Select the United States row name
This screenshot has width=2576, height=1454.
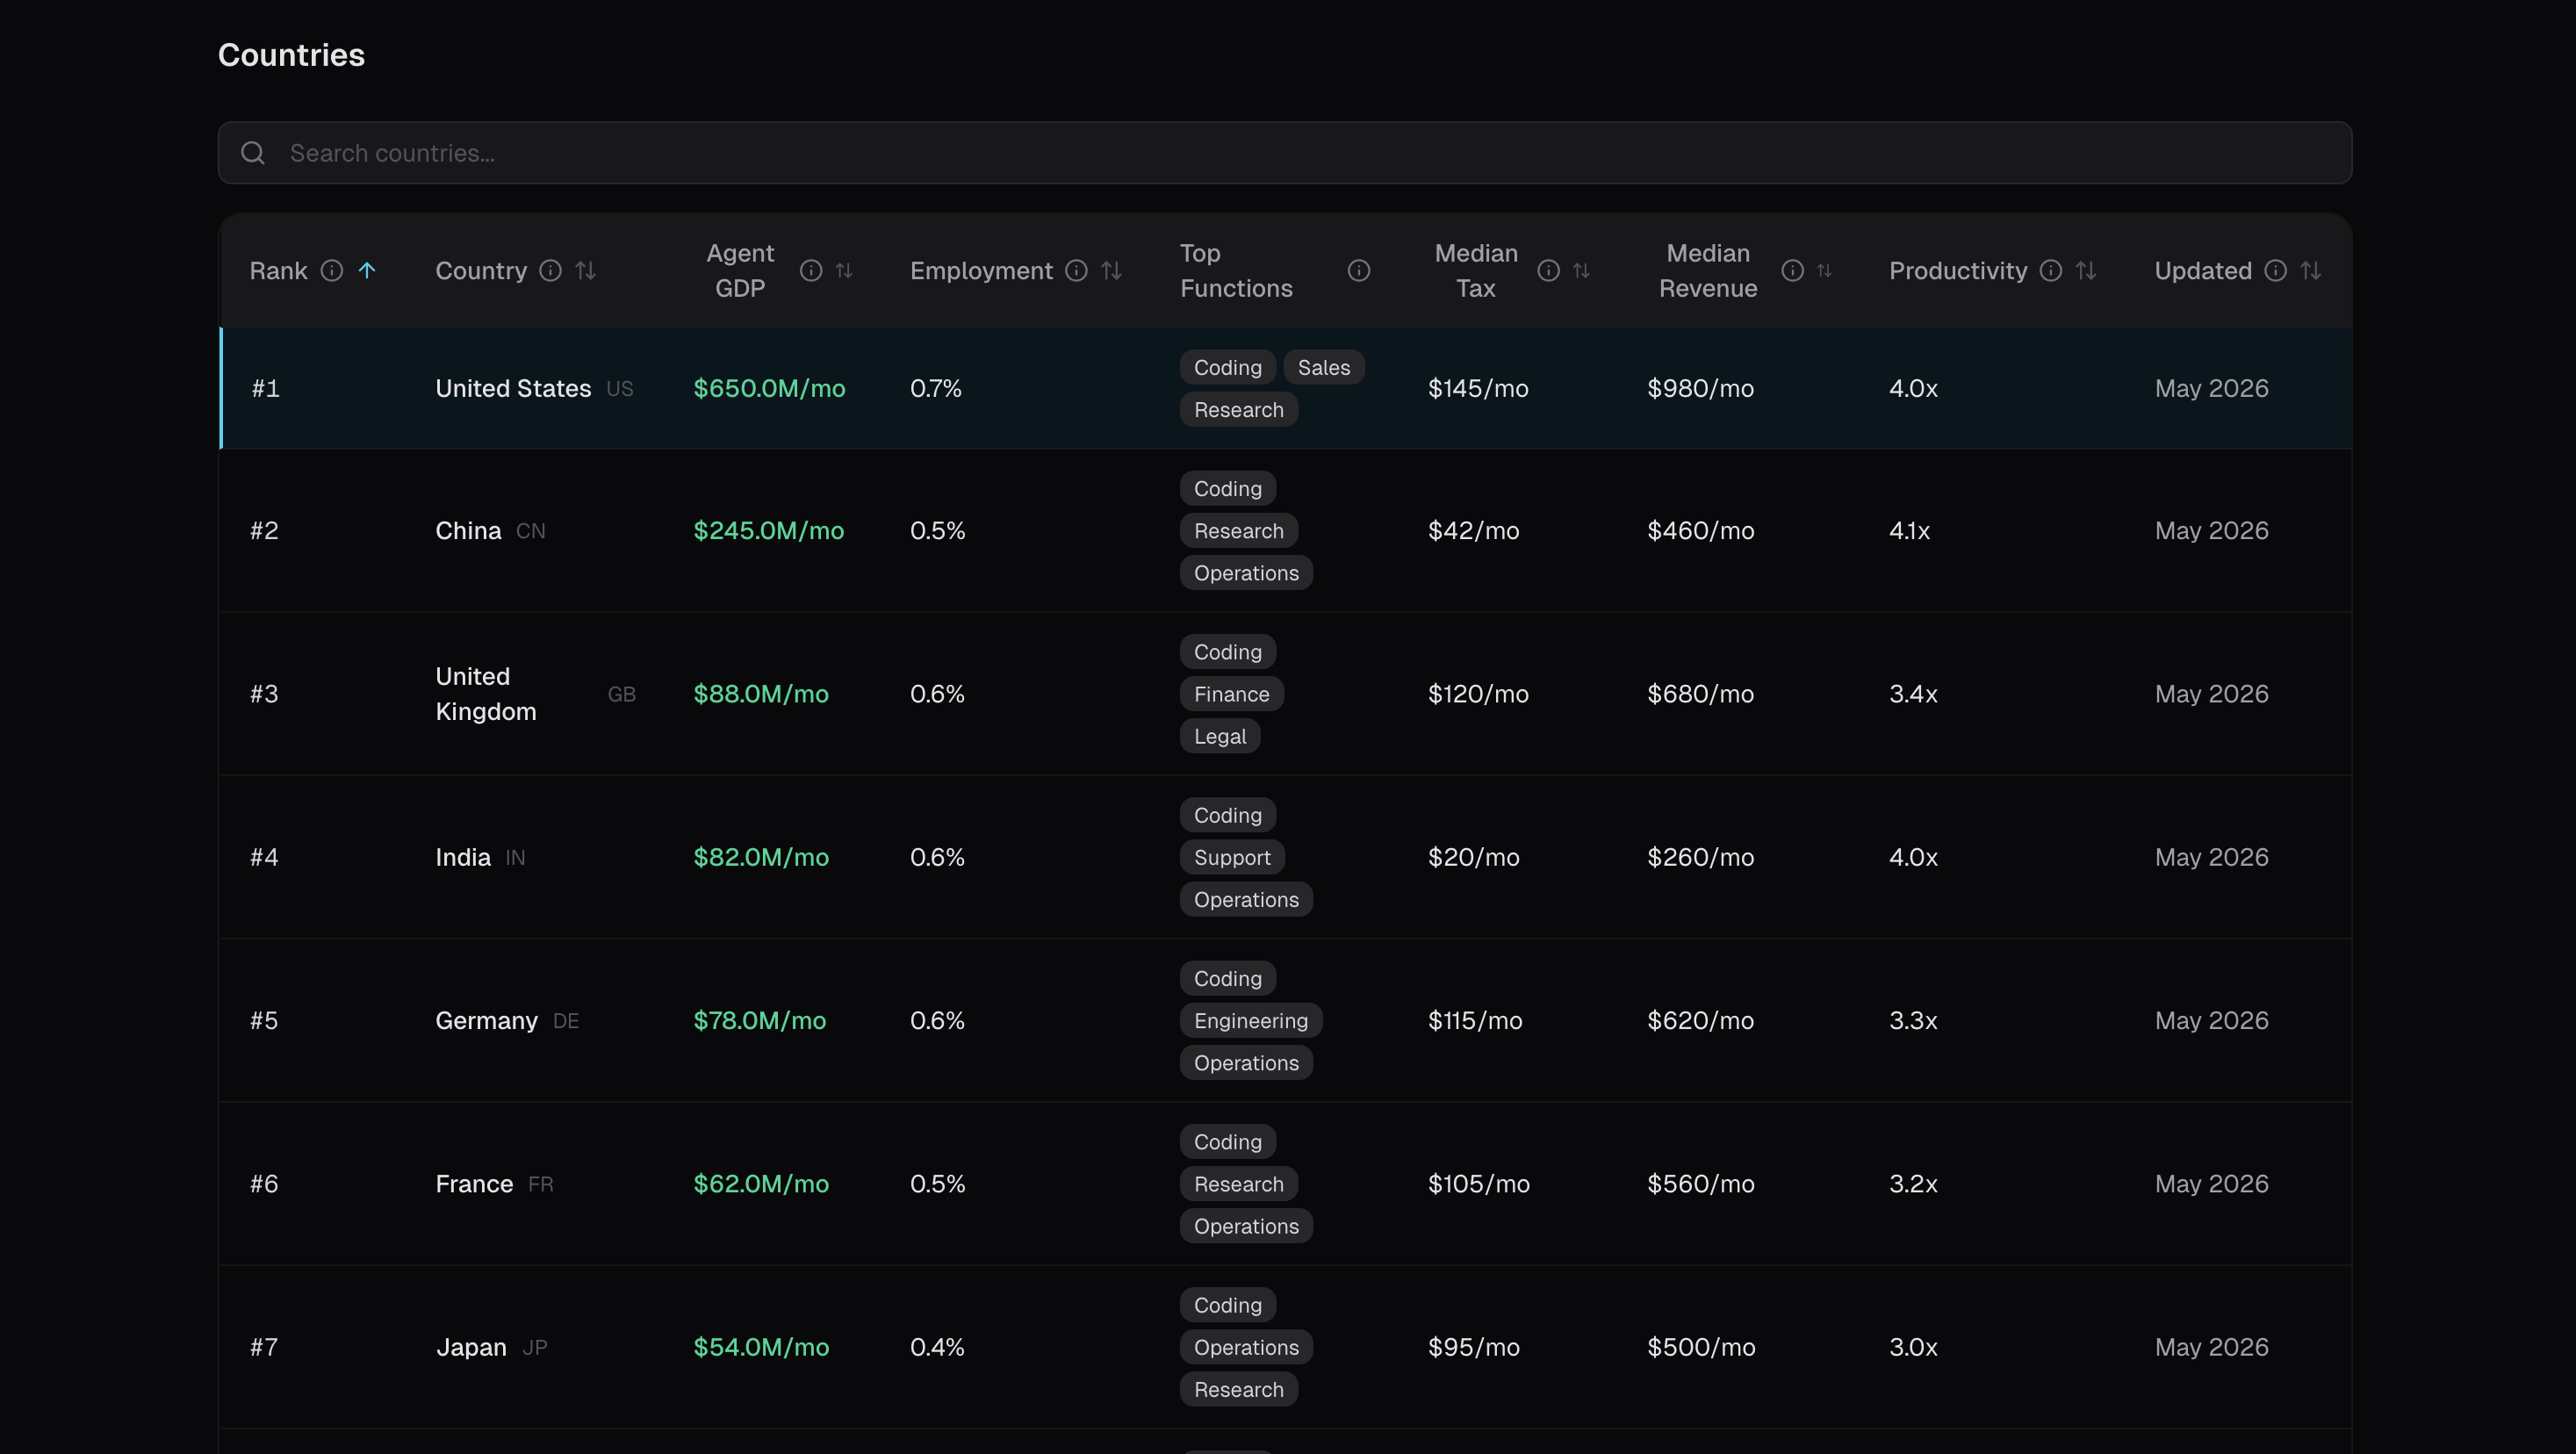pyautogui.click(x=513, y=388)
